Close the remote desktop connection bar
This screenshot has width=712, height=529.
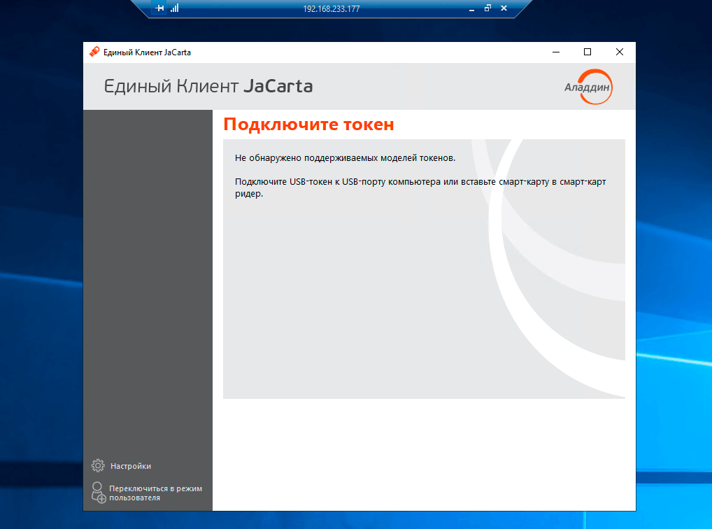coord(504,8)
